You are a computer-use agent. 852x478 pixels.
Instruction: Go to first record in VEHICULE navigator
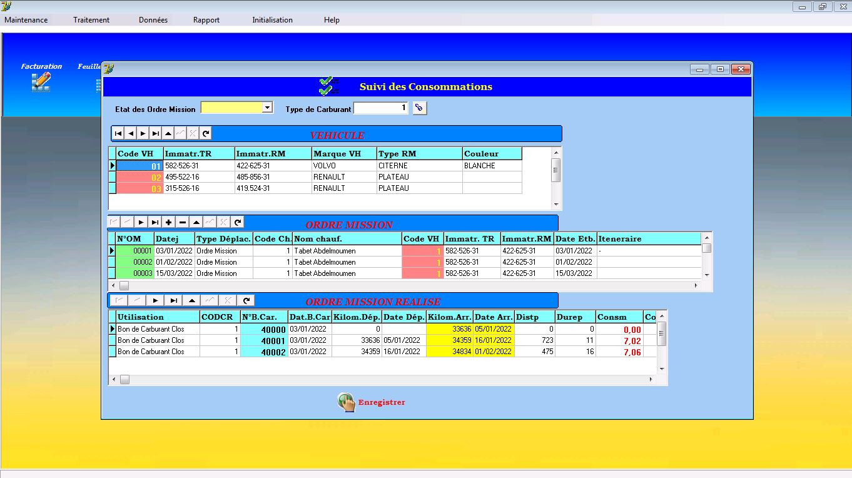click(118, 133)
